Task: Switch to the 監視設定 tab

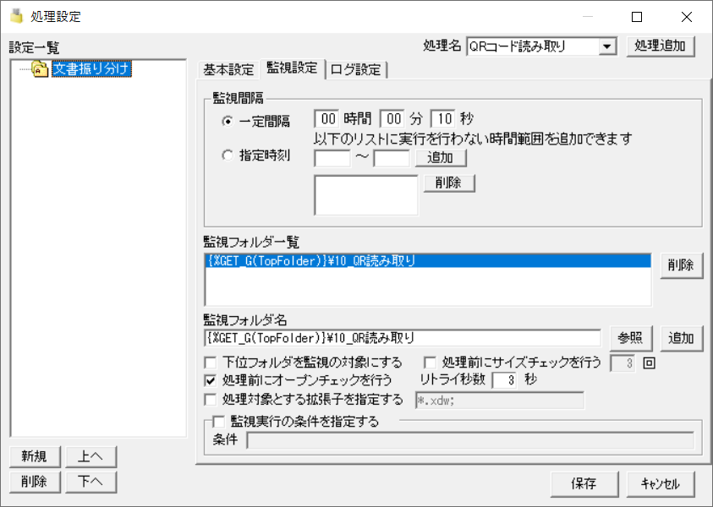Action: (293, 68)
